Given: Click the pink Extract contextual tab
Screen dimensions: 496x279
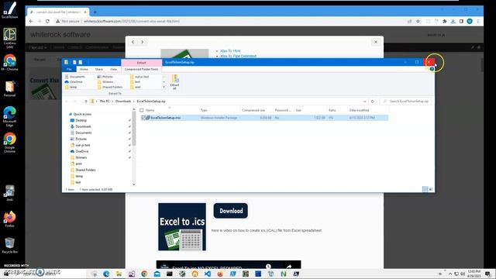Looking at the screenshot, I should tap(141, 63).
